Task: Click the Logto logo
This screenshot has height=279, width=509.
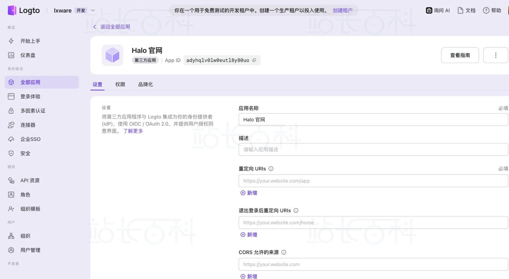Action: coord(24,11)
